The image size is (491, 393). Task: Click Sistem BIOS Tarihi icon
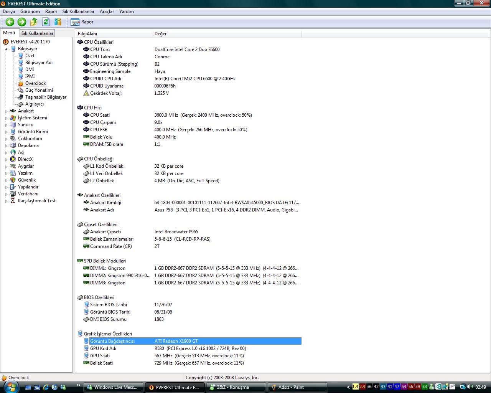[x=86, y=305]
